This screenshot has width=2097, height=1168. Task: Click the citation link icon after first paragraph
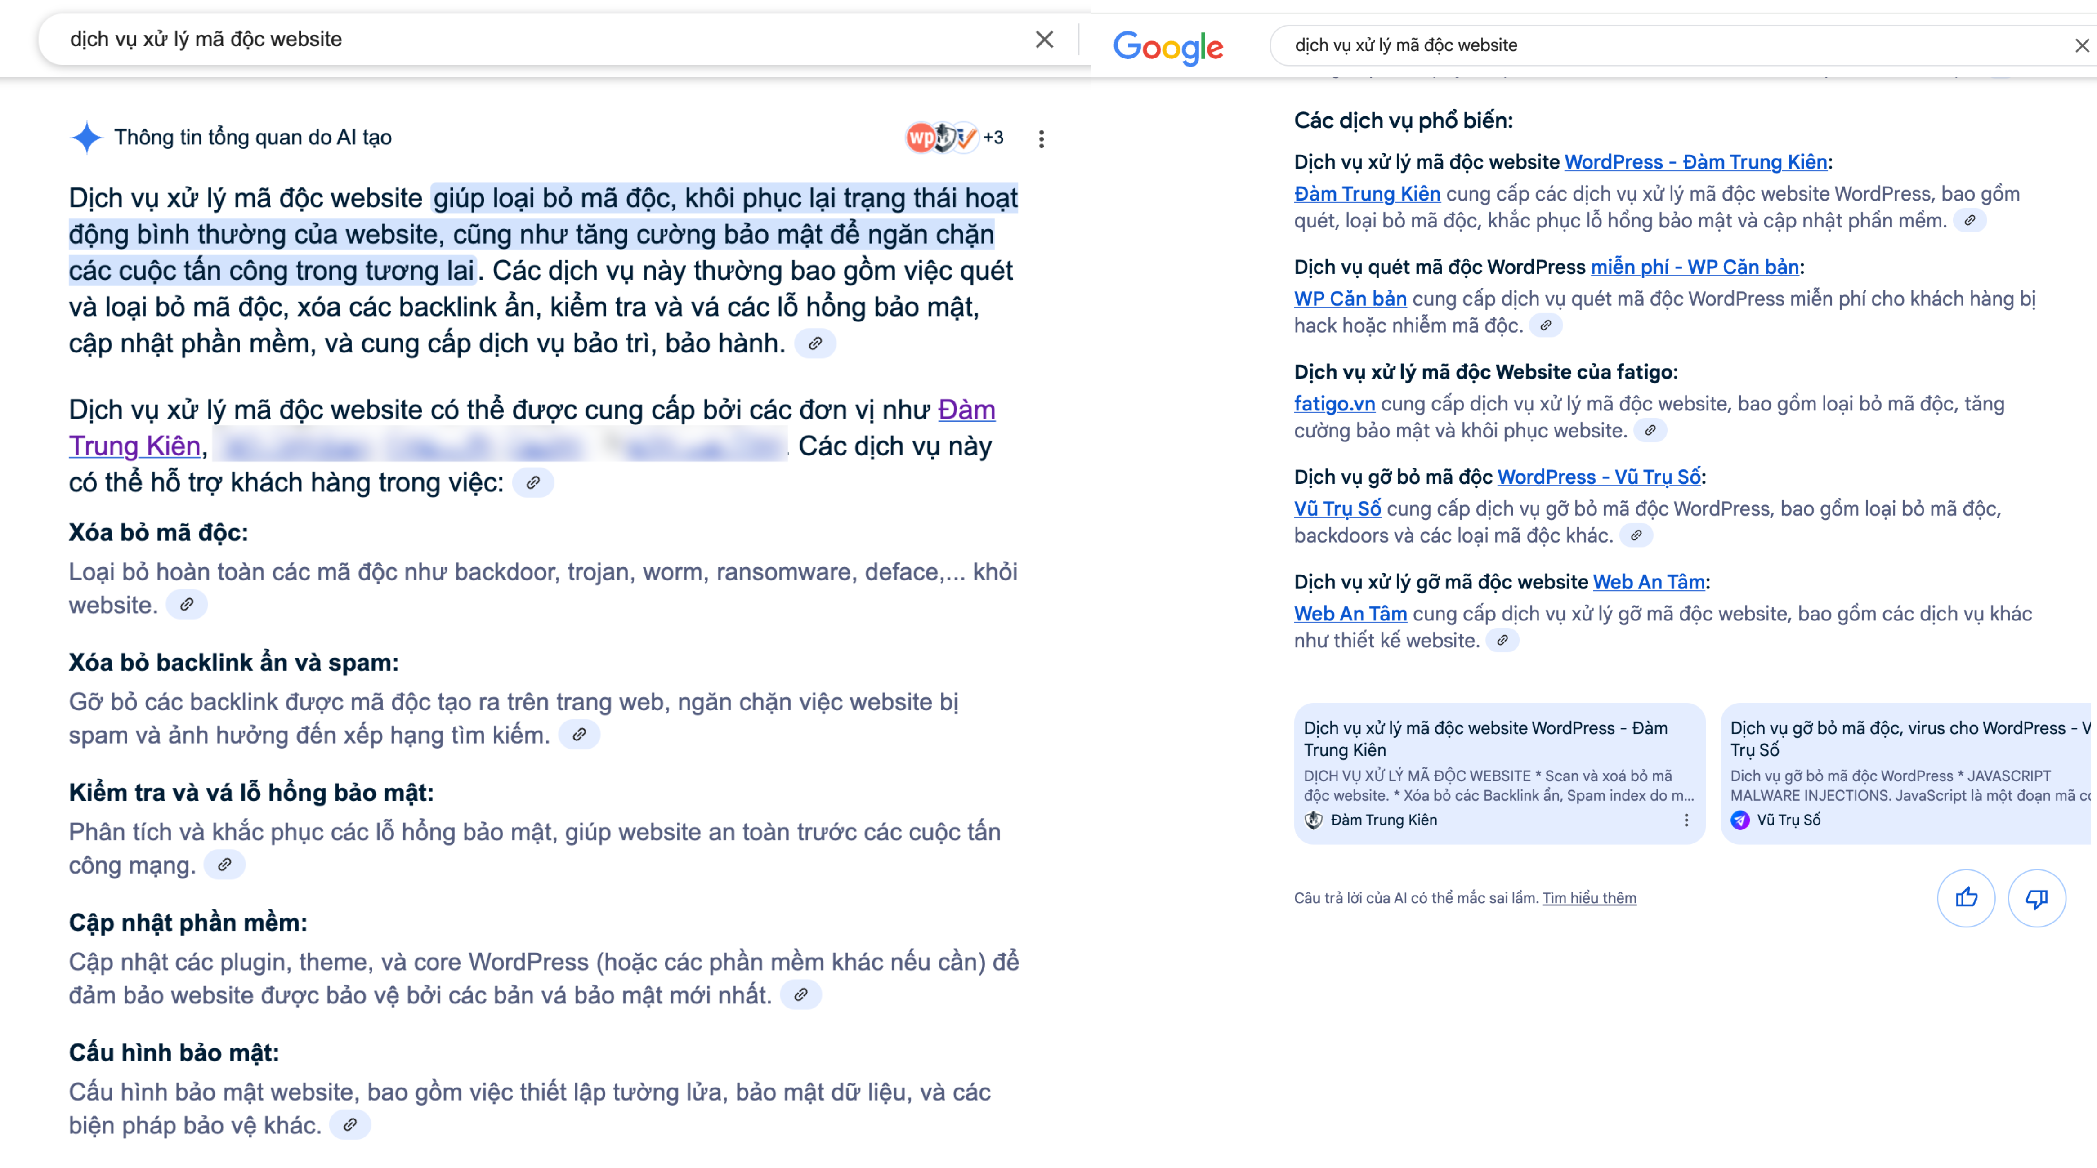(817, 343)
